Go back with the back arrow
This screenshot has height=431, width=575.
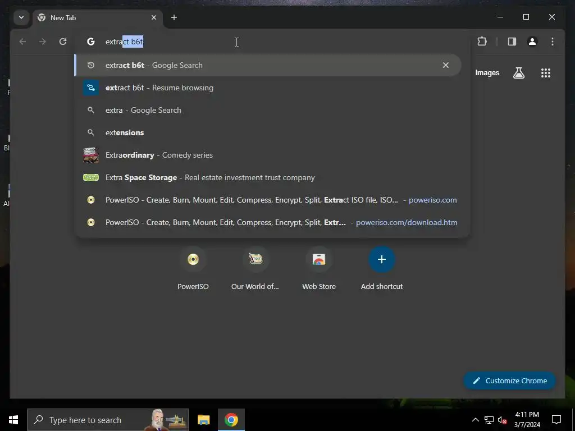pos(22,42)
